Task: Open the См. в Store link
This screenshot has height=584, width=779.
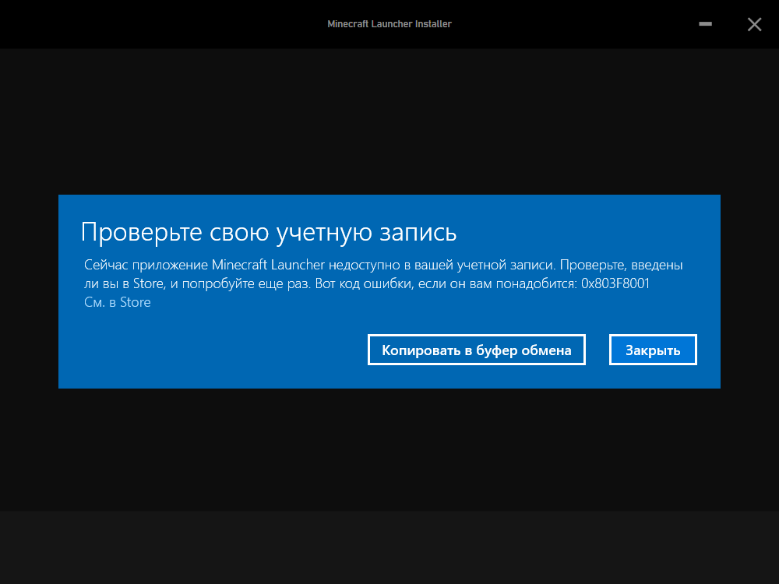Action: point(117,302)
